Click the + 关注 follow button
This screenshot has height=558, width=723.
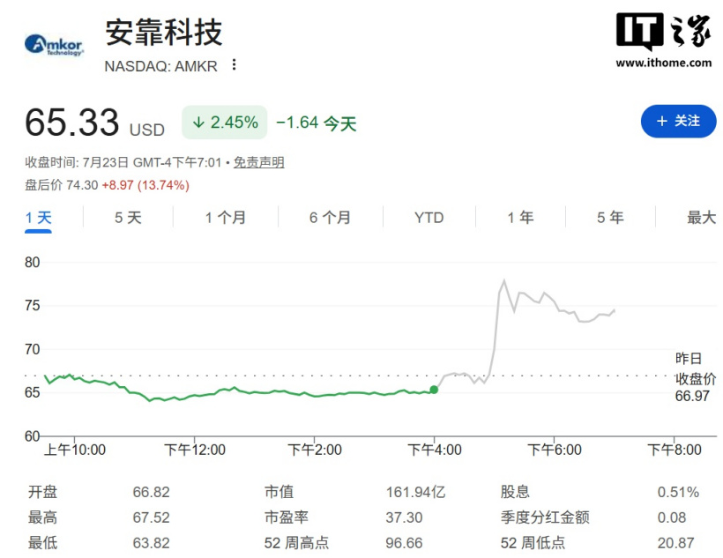(678, 122)
